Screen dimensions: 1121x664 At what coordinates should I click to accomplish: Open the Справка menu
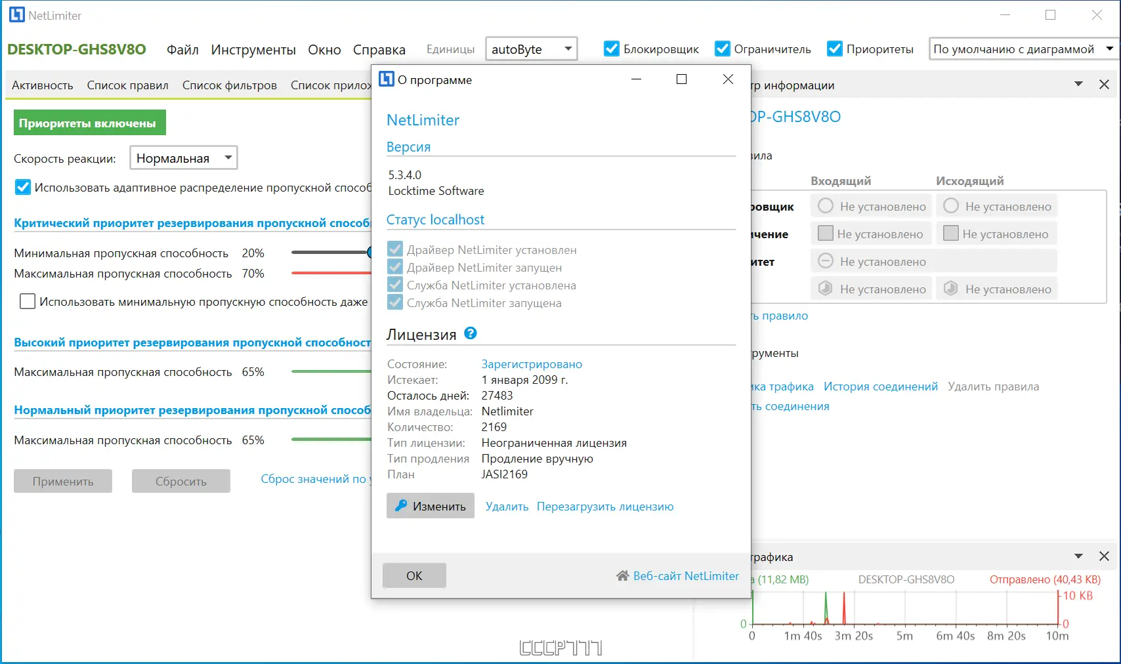(x=379, y=49)
